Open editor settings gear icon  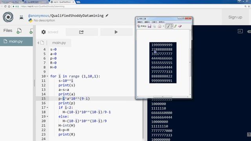(44, 32)
